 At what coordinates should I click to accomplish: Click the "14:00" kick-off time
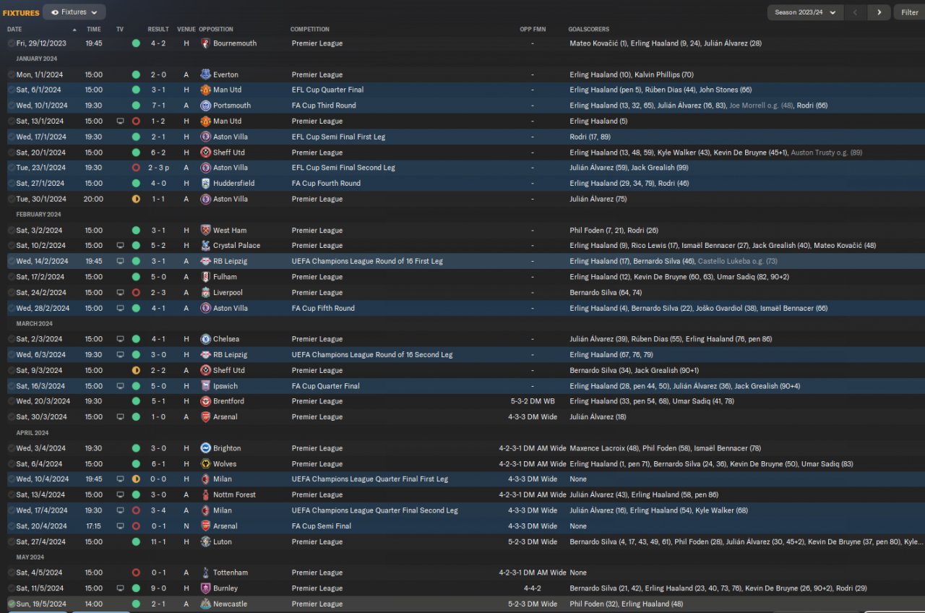click(x=94, y=604)
